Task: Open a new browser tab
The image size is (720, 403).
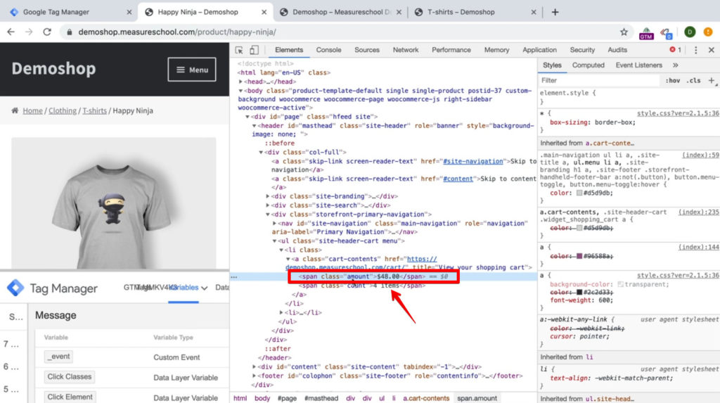Action: [555, 12]
